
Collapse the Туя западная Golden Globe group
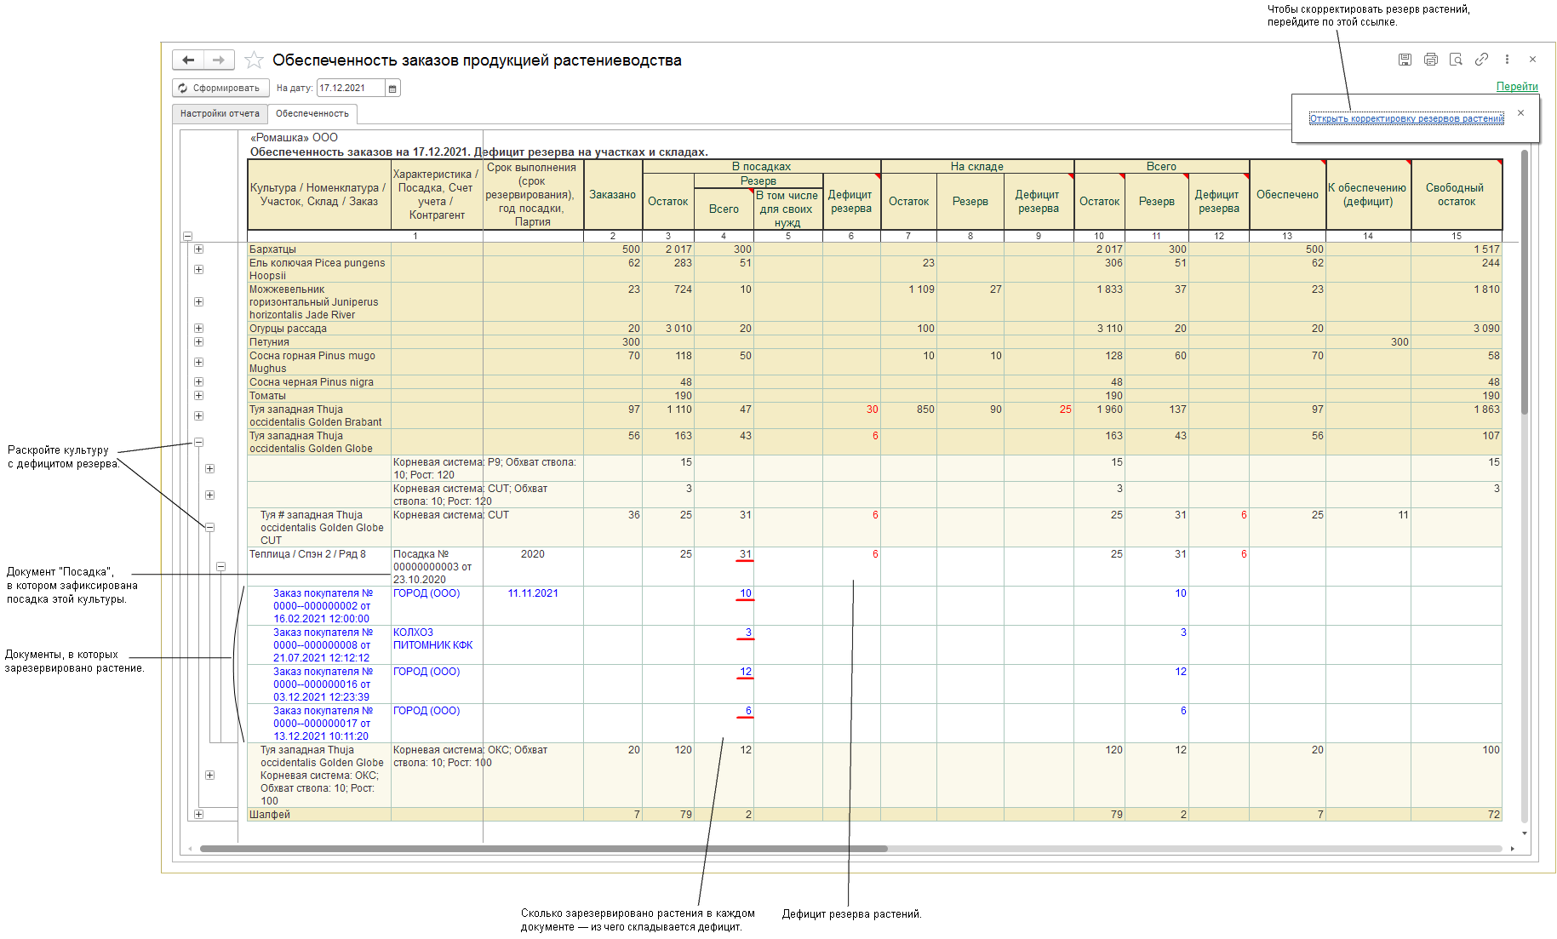pos(198,442)
